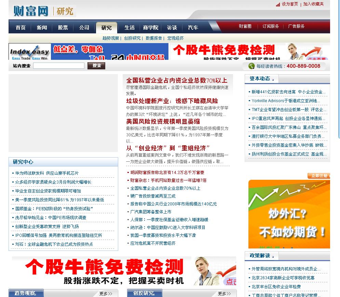The height and width of the screenshot is (297, 340).
Task: Open headline 垃圾处理新产业：诱惑下暗藏风险
Action: (x=172, y=101)
